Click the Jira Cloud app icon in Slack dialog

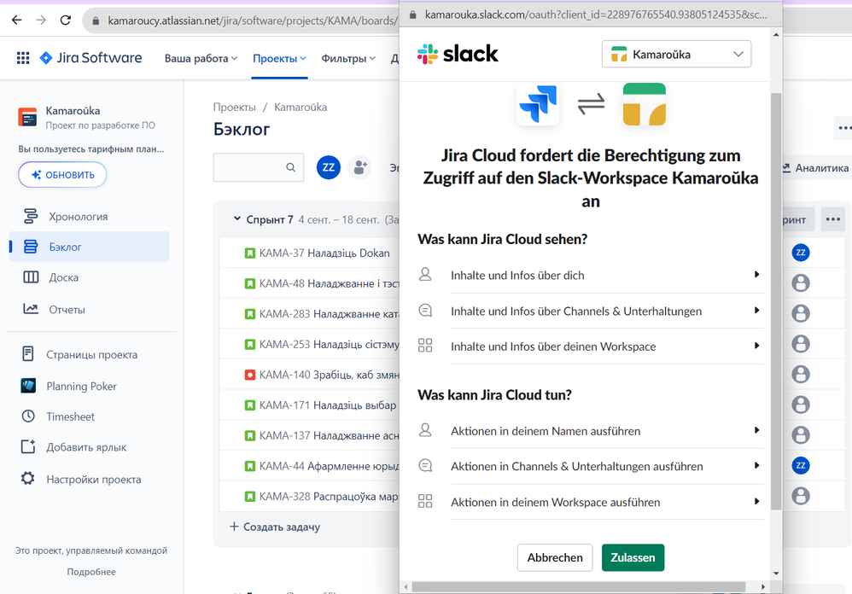click(x=537, y=104)
